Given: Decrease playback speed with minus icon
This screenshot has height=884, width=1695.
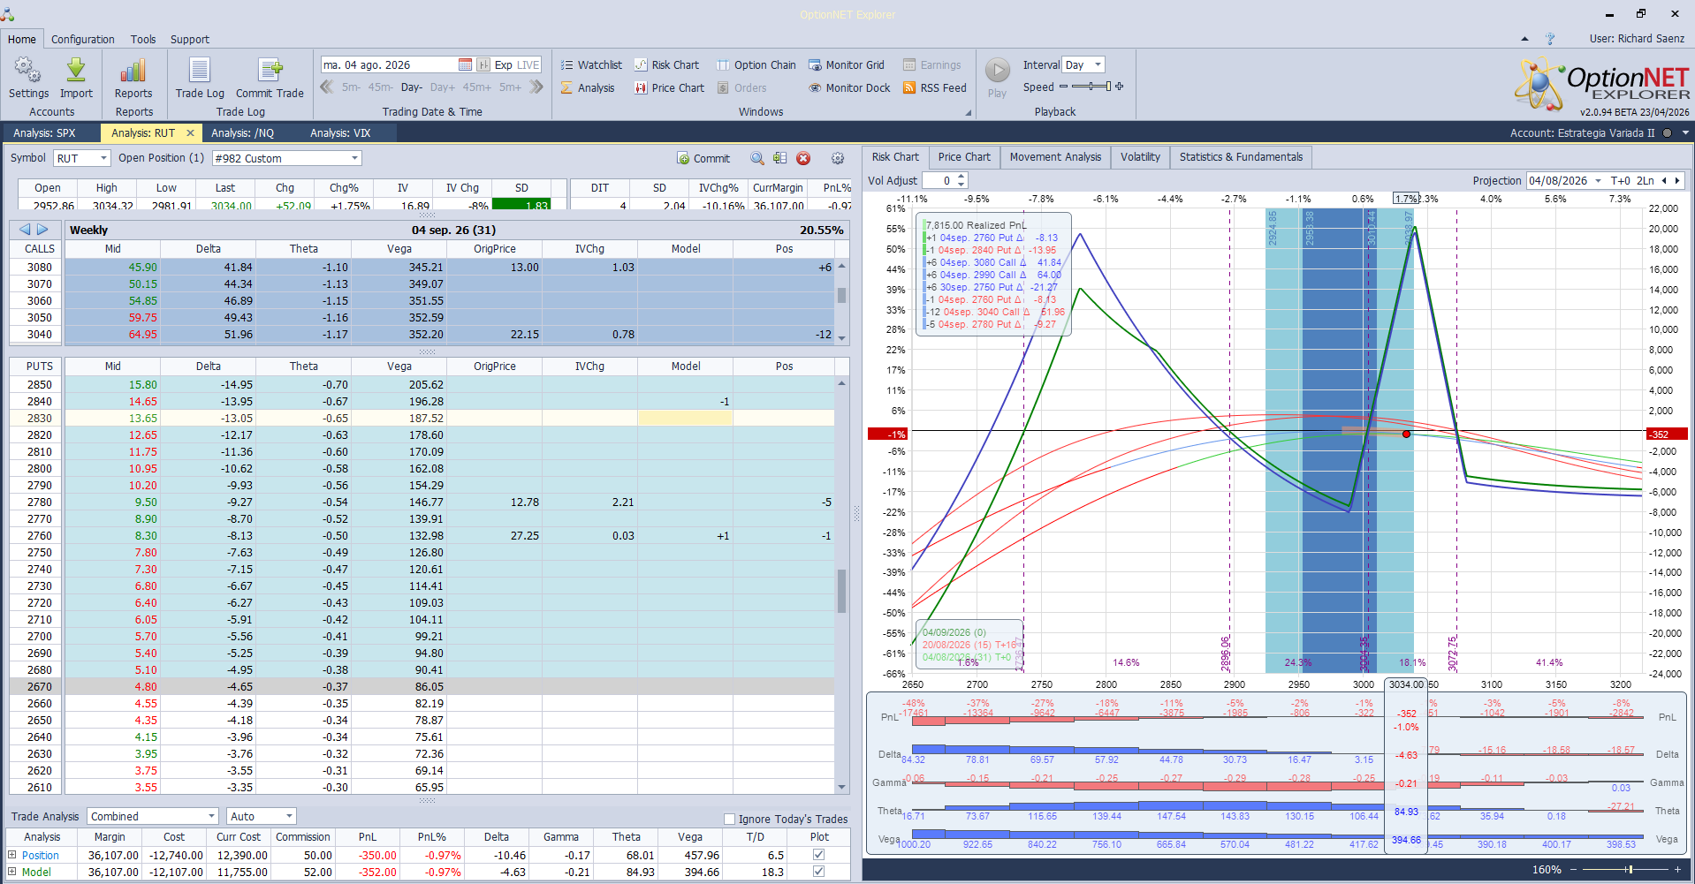Looking at the screenshot, I should 1063,87.
